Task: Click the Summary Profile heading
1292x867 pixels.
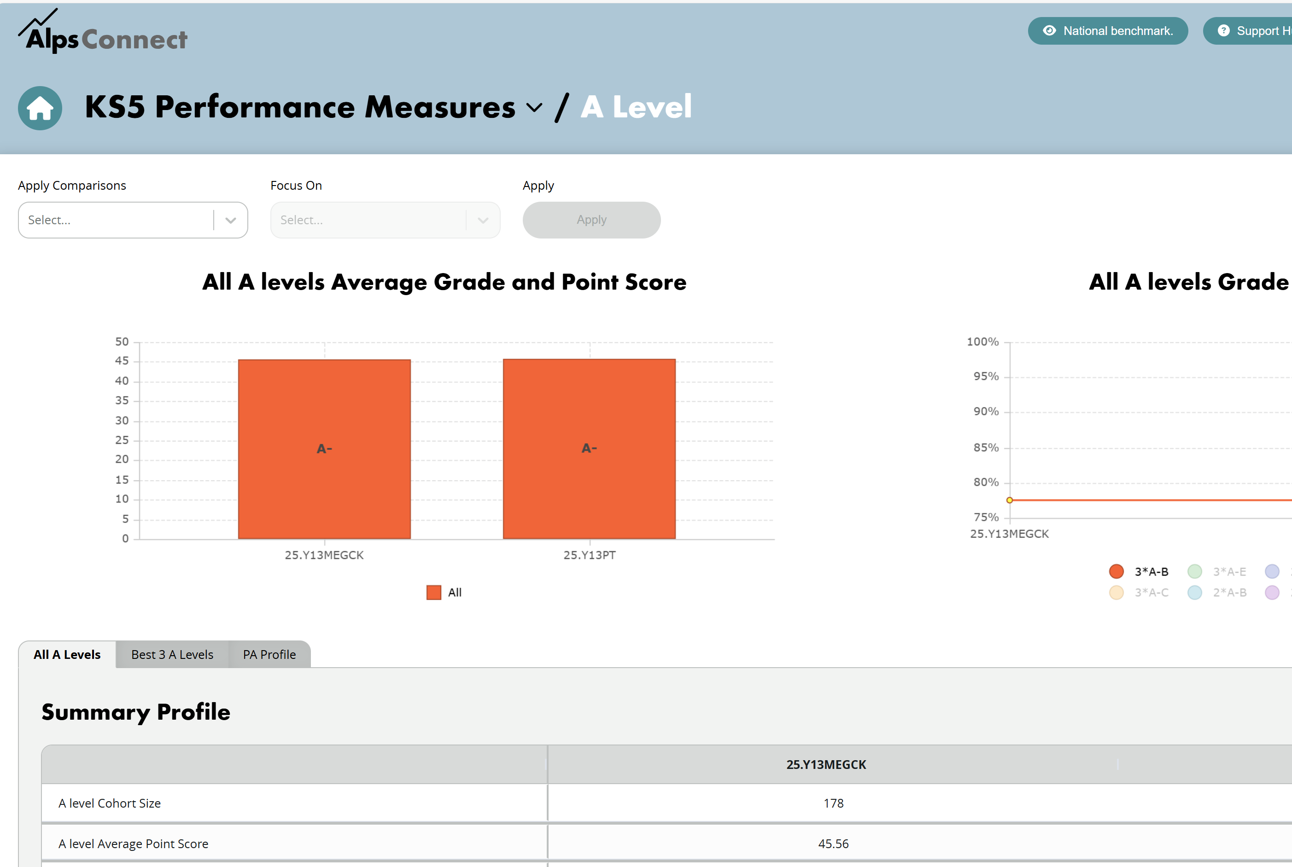Action: (x=135, y=712)
